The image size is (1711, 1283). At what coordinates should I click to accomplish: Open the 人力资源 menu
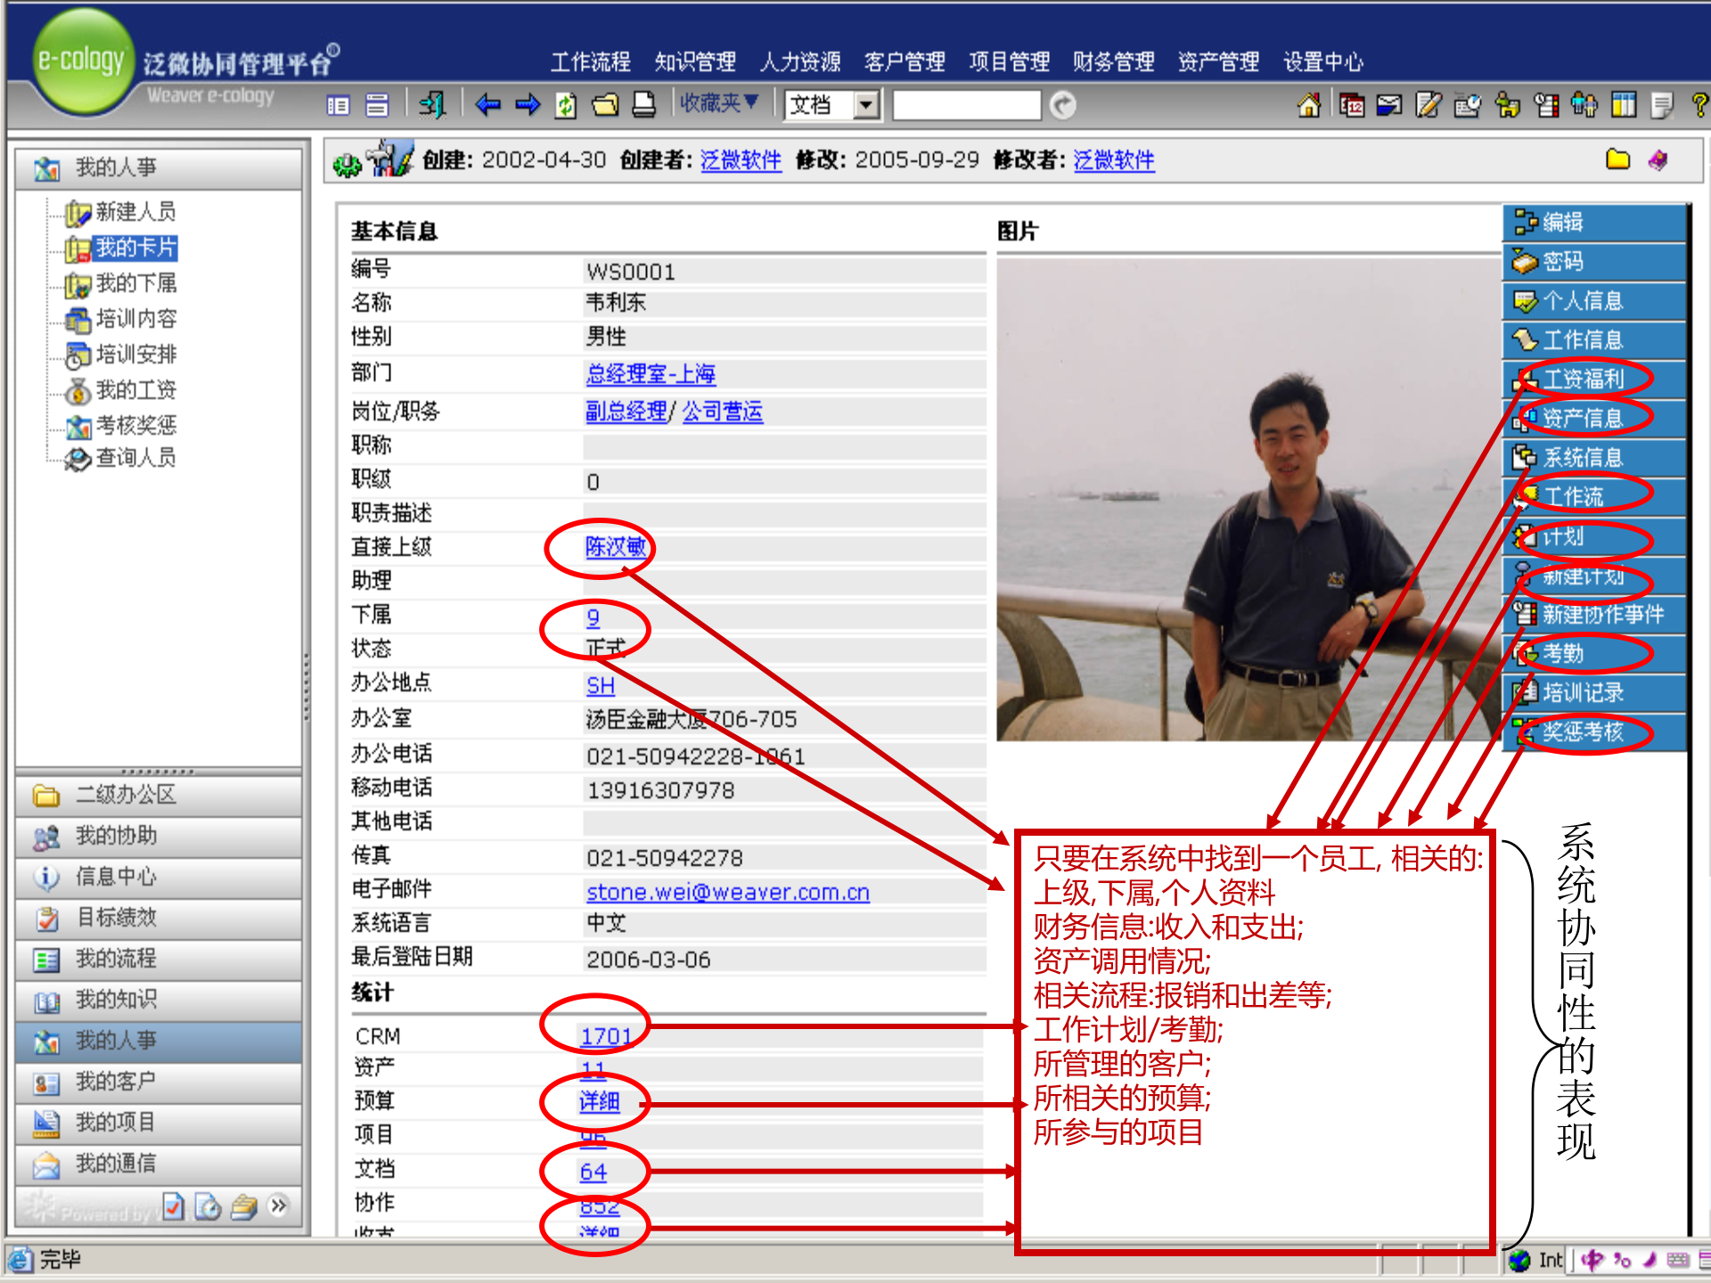coord(799,62)
